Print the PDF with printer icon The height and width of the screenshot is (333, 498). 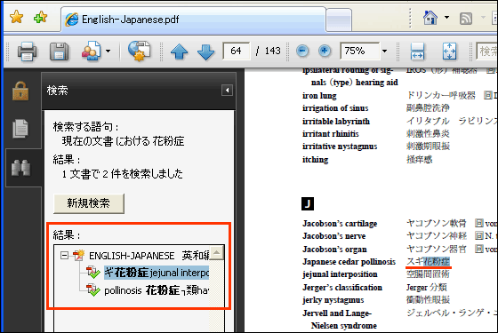point(27,52)
